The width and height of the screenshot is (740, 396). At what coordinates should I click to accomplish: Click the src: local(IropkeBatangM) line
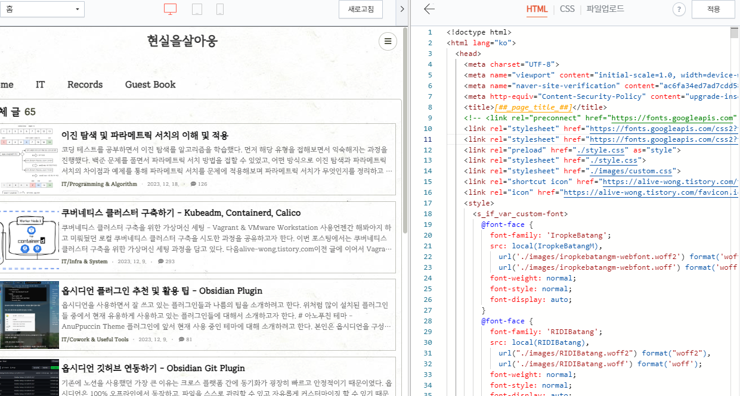click(x=546, y=246)
